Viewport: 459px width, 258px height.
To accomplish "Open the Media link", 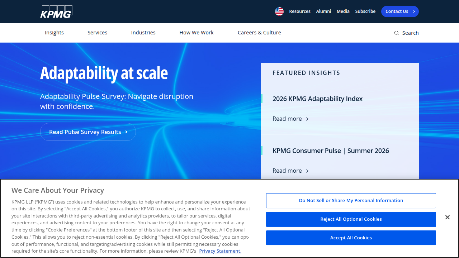I will tap(343, 11).
